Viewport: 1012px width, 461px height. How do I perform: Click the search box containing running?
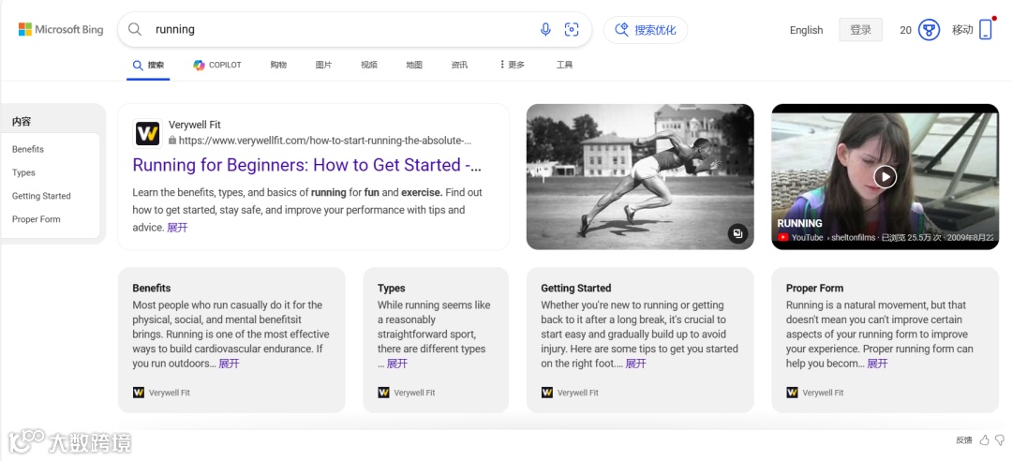coord(337,30)
